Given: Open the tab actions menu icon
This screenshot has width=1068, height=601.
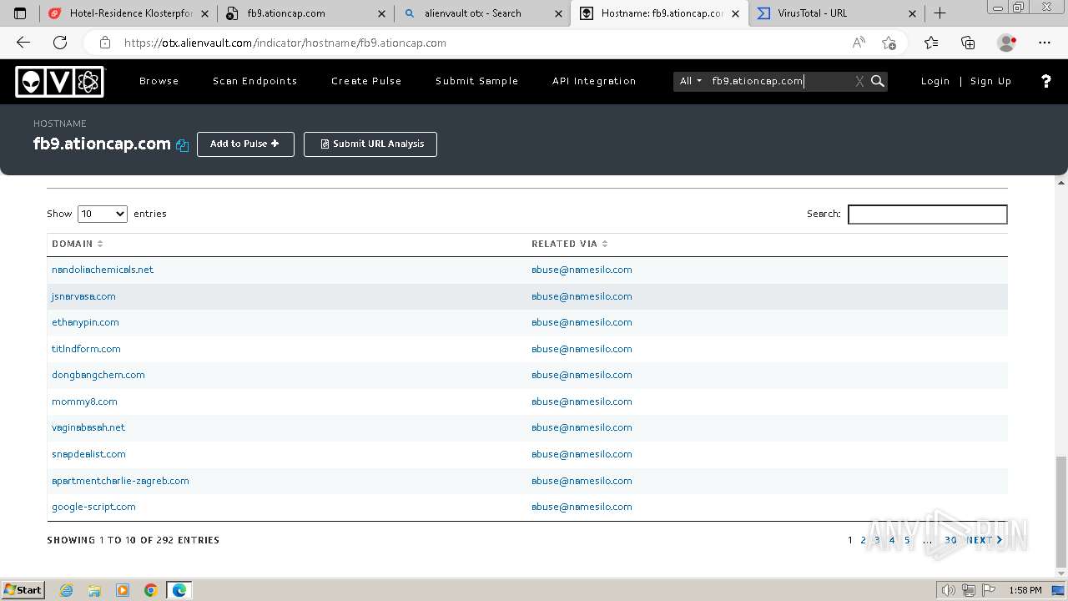Looking at the screenshot, I should 21,13.
